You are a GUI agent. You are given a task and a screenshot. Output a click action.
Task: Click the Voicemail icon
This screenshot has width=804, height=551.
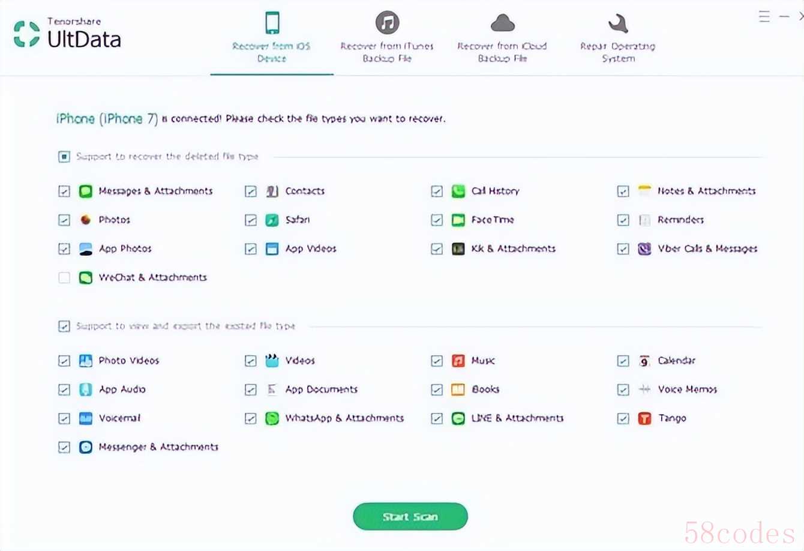(x=86, y=418)
